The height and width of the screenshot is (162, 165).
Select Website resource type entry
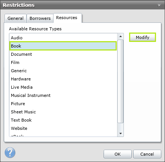pos(63,128)
